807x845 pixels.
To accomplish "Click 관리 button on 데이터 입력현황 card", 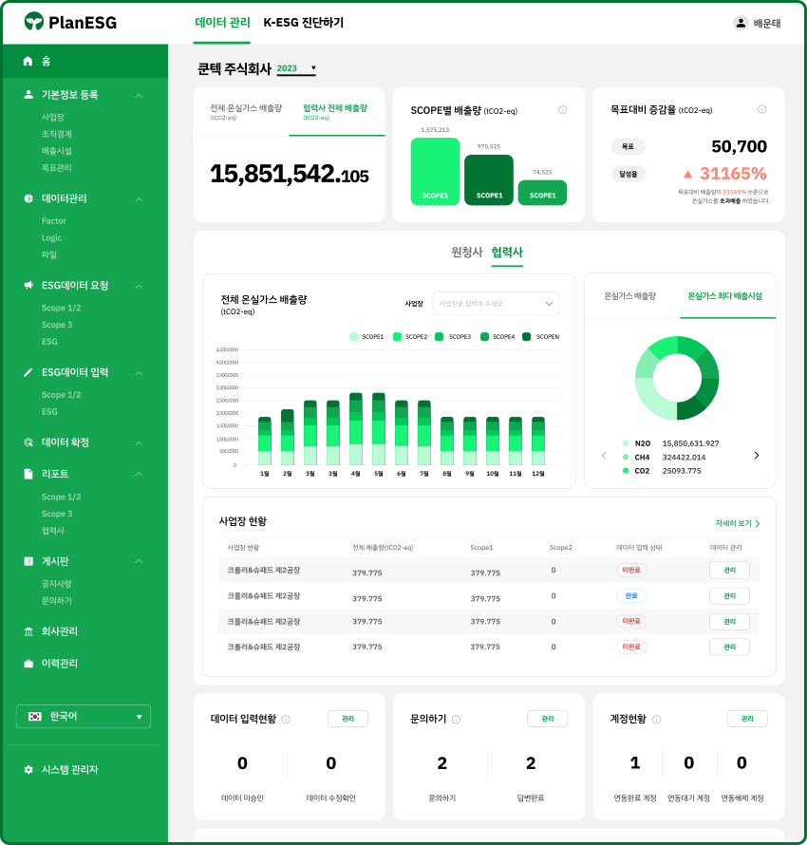I will tap(347, 719).
